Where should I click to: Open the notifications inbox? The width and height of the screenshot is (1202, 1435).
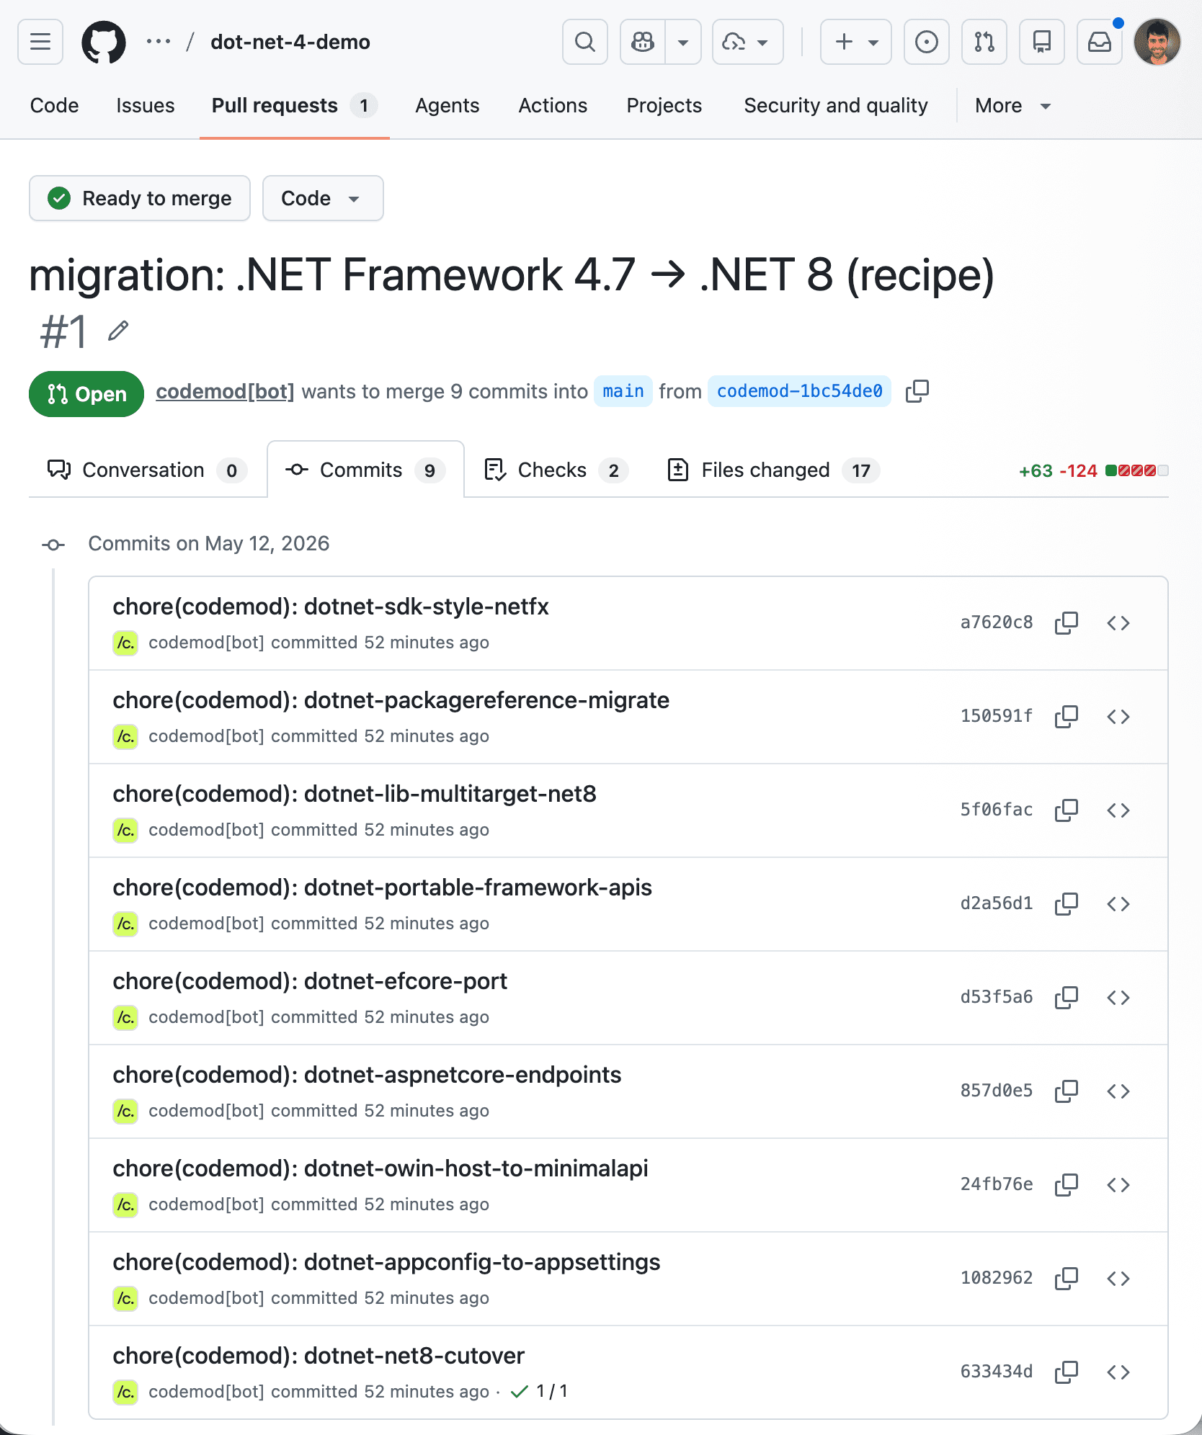click(x=1100, y=42)
